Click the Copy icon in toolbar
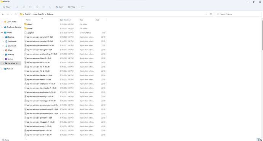The height and width of the screenshot is (141, 263). pyautogui.click(x=24, y=7)
